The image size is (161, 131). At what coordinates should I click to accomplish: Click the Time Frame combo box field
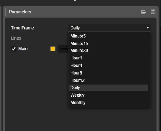tap(107, 28)
